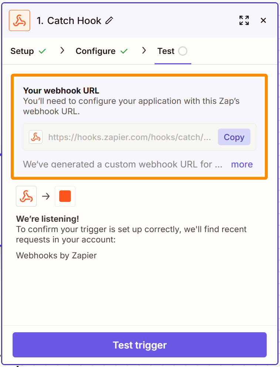Click the empty status circle next to Test
Screen dimensions: 280x367
coord(183,51)
